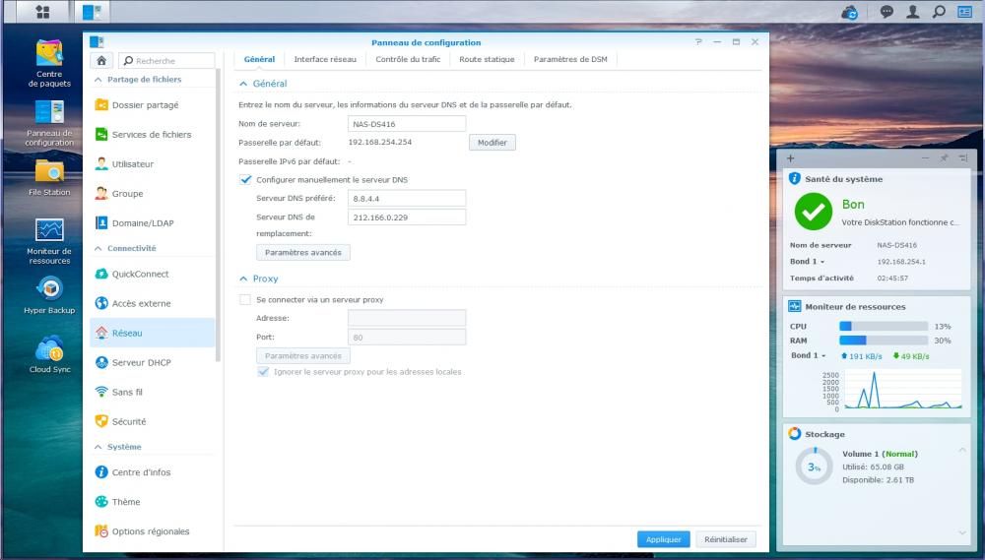Uncheck Configurer manuellement le serveur DNS
The height and width of the screenshot is (560, 985).
tap(246, 180)
